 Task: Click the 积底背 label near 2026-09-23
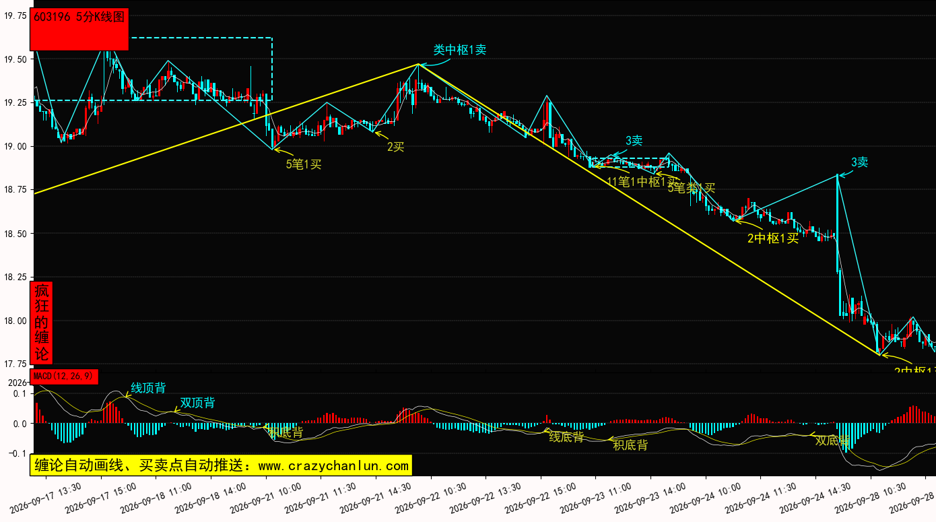click(630, 445)
